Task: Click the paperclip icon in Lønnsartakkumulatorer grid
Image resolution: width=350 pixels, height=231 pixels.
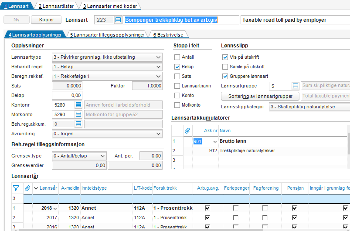Action: pos(187,131)
